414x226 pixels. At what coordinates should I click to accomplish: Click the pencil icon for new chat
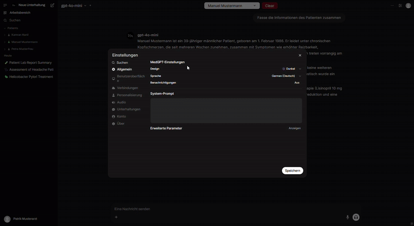(x=52, y=5)
